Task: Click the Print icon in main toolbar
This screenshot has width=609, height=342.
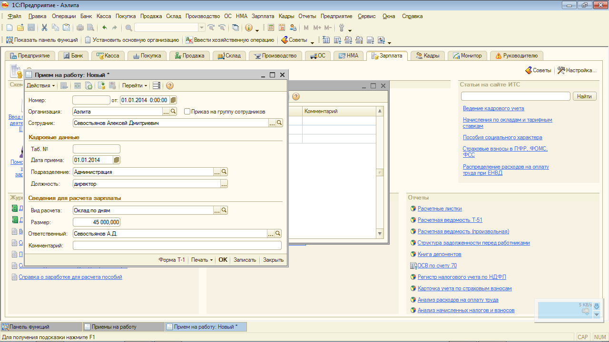Action: point(80,28)
